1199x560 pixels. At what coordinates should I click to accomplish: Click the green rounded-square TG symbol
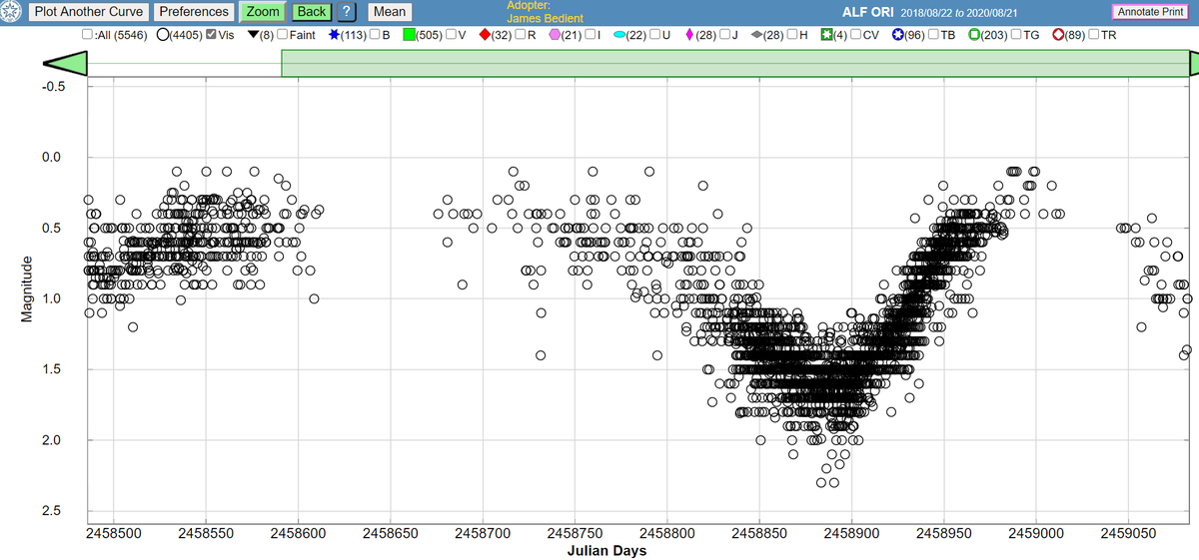[x=974, y=35]
